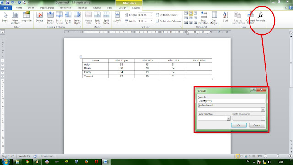
Task: Confirm the formula with OK button
Action: (239, 125)
